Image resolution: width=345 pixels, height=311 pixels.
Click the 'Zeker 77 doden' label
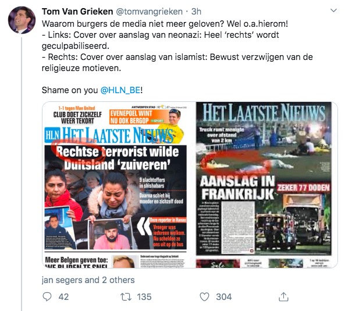[304, 188]
